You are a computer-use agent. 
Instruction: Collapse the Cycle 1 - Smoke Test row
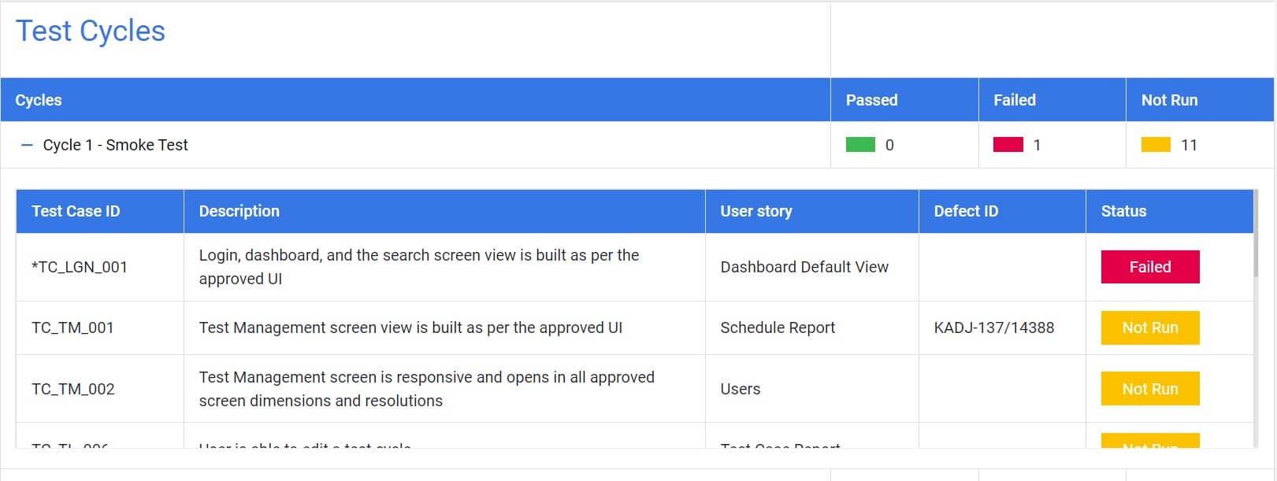tap(27, 146)
